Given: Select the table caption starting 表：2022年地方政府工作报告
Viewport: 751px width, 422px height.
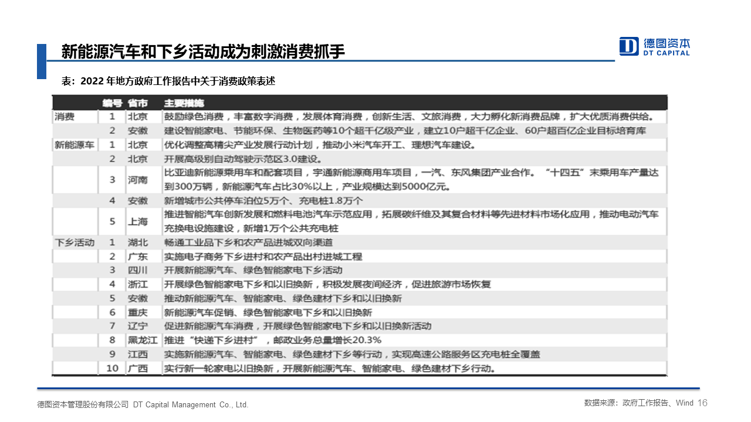Looking at the screenshot, I should [168, 81].
